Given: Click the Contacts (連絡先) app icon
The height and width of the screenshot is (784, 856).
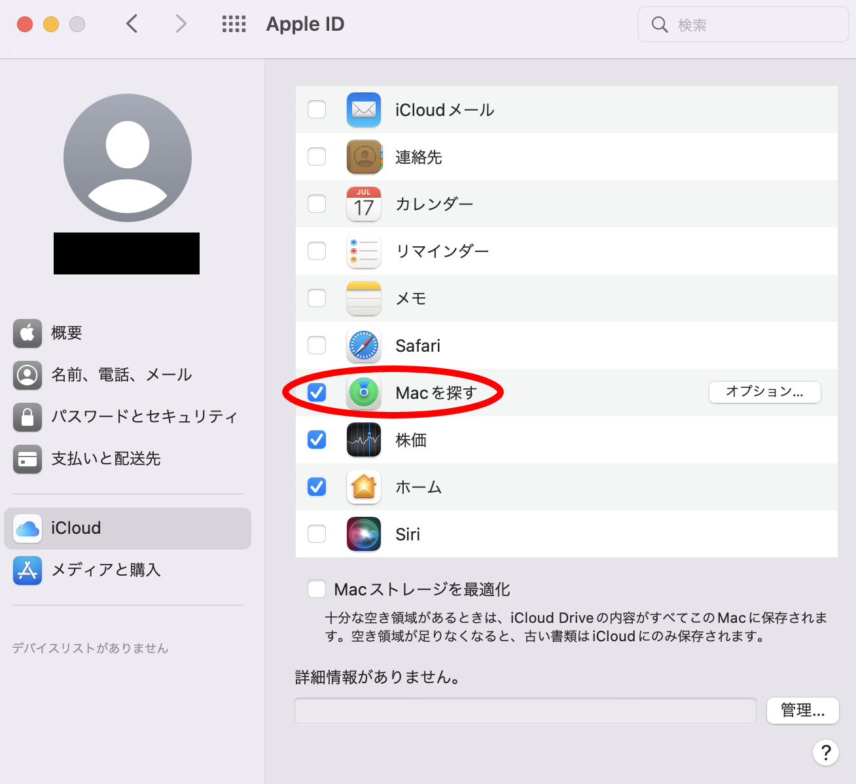Looking at the screenshot, I should (364, 157).
